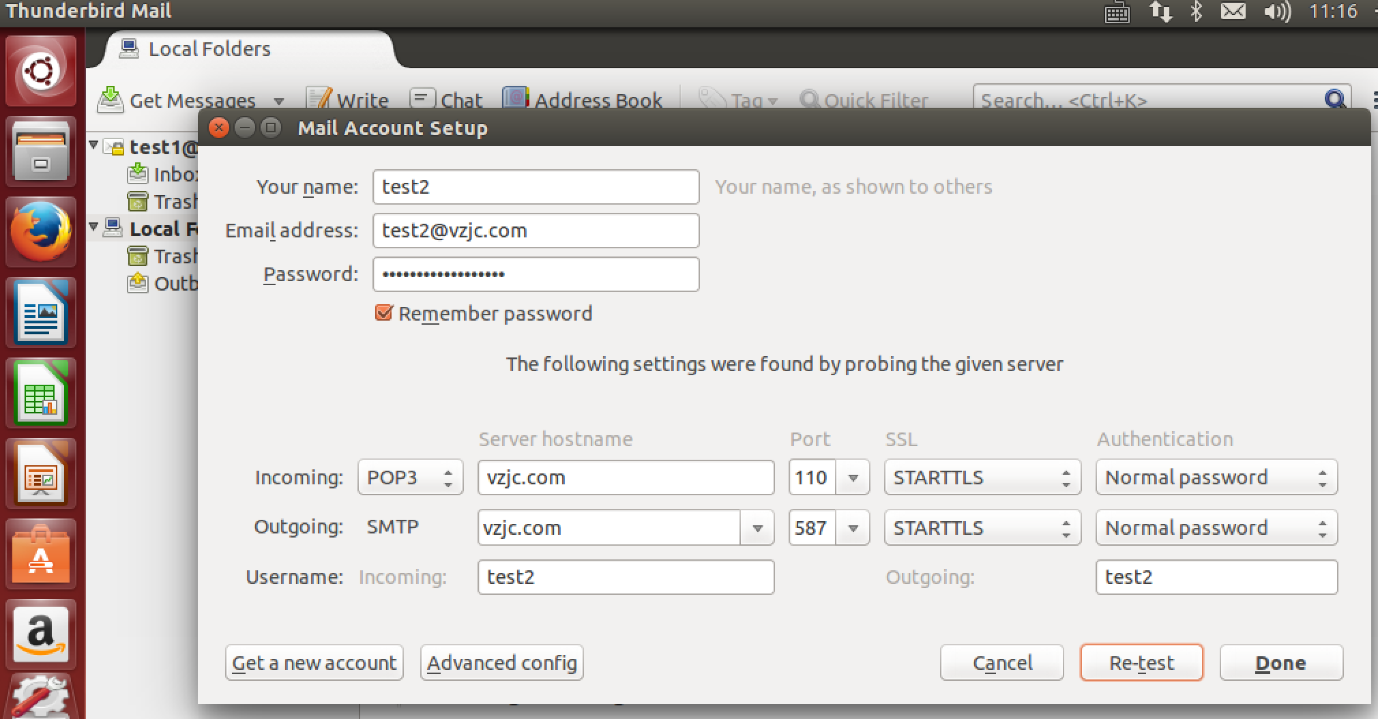This screenshot has height=719, width=1378.
Task: Open Ubuntu Software Center icon
Action: coord(41,554)
